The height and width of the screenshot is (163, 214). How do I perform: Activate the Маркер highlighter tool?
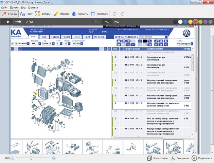(61, 14)
